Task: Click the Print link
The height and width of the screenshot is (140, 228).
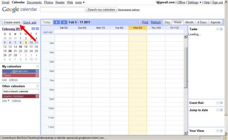Action: coord(145,22)
